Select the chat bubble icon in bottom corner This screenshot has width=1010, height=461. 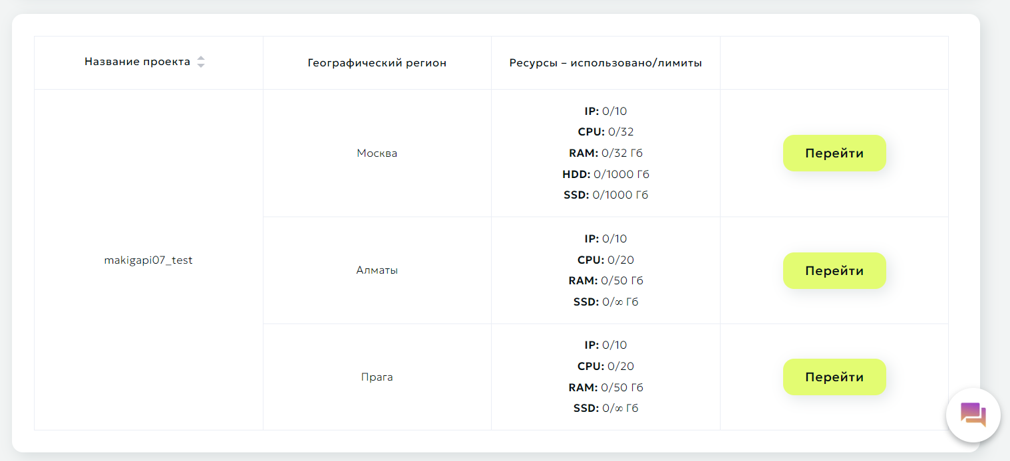point(973,415)
